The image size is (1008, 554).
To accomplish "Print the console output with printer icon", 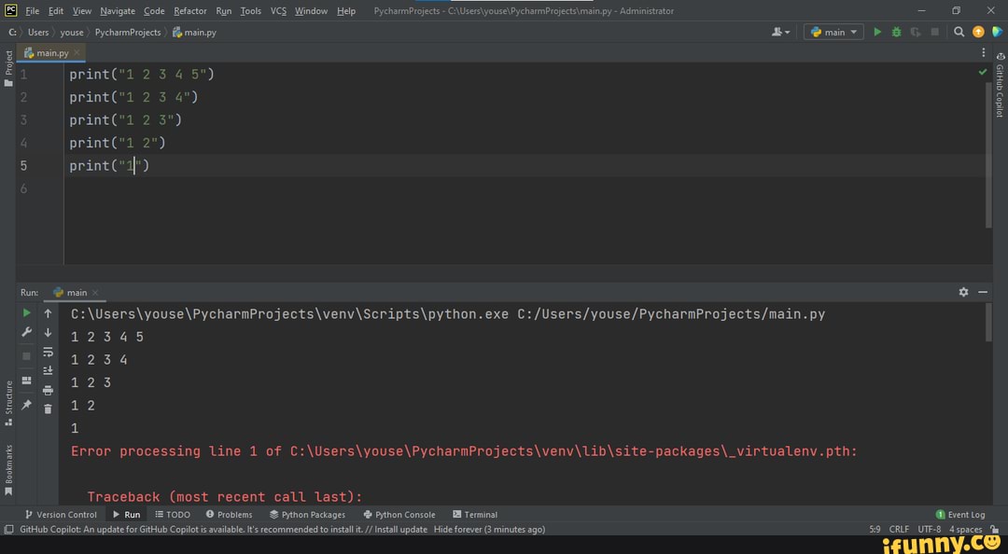I will (48, 390).
